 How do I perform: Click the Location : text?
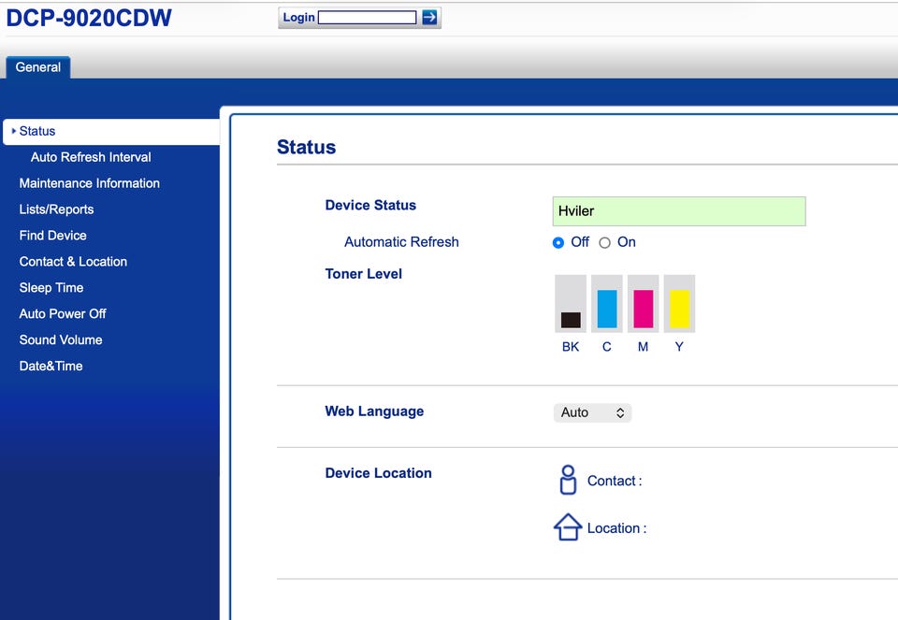coord(616,528)
